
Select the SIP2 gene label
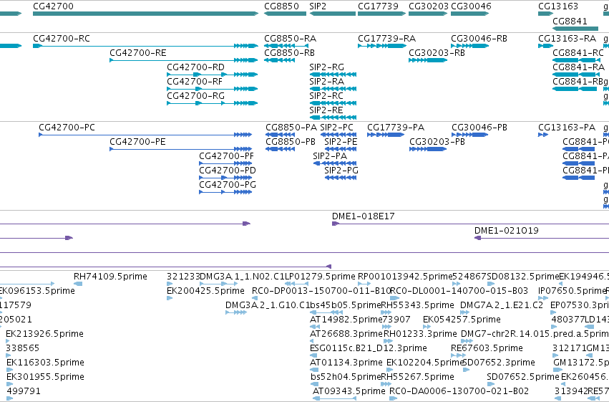click(318, 6)
